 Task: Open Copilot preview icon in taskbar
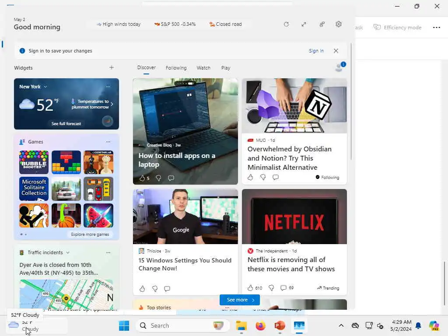(x=434, y=325)
